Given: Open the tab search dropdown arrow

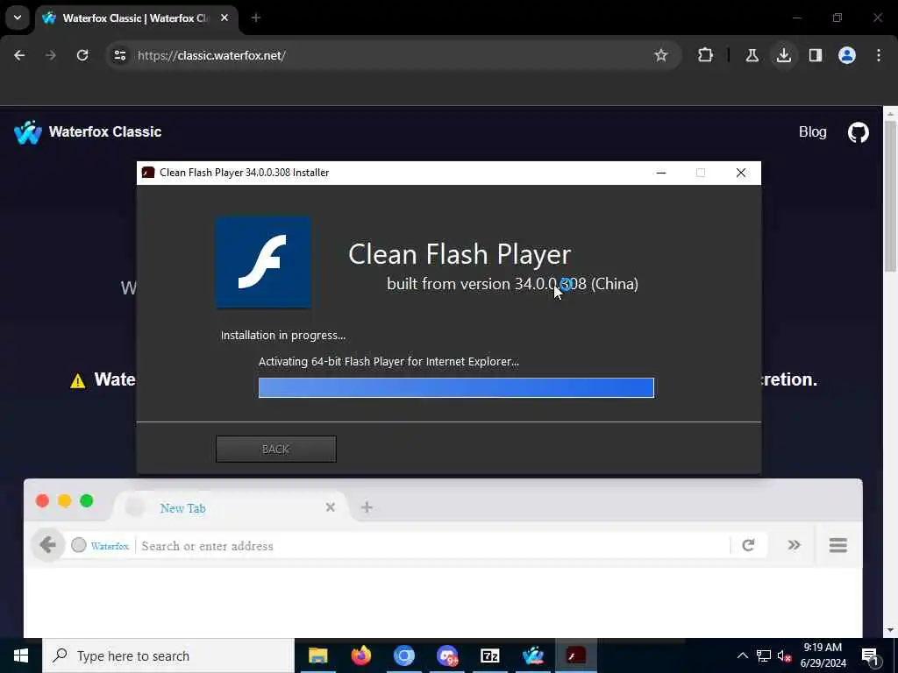Looking at the screenshot, I should [x=18, y=18].
